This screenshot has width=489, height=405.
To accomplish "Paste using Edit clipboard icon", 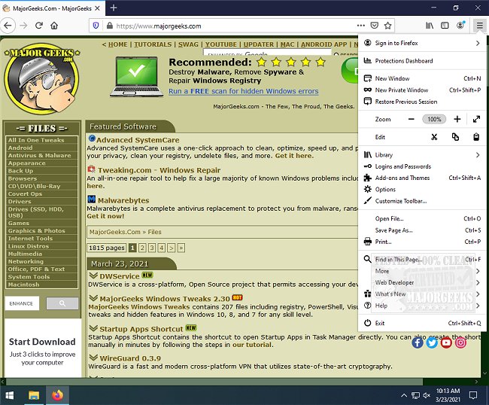I will coord(476,137).
